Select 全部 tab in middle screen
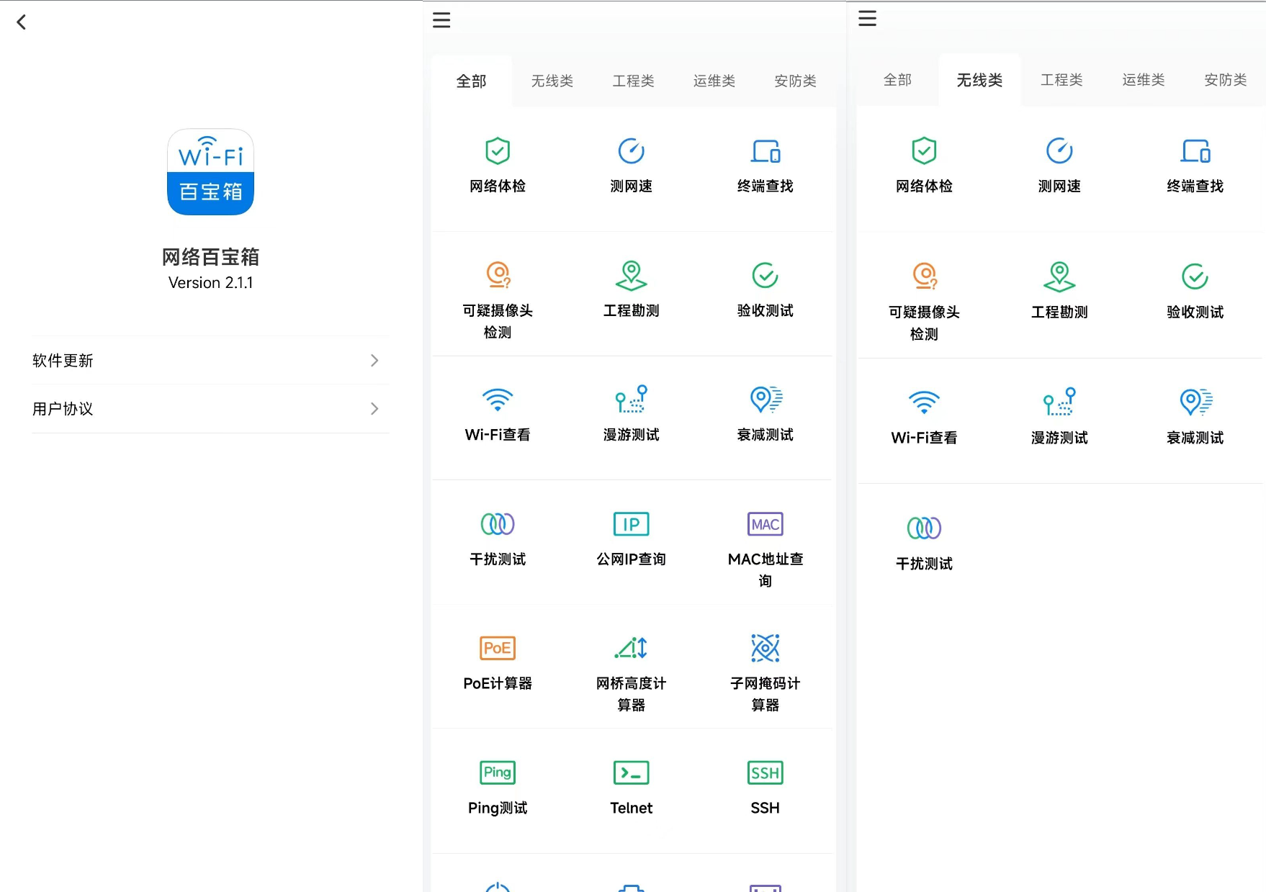The image size is (1266, 892). (x=472, y=81)
